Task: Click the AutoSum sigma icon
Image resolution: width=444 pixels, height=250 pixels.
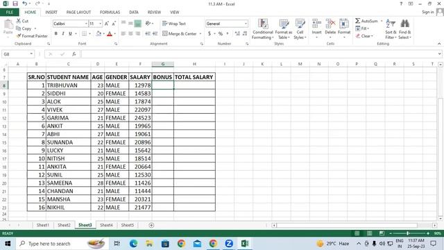Action: [358, 21]
